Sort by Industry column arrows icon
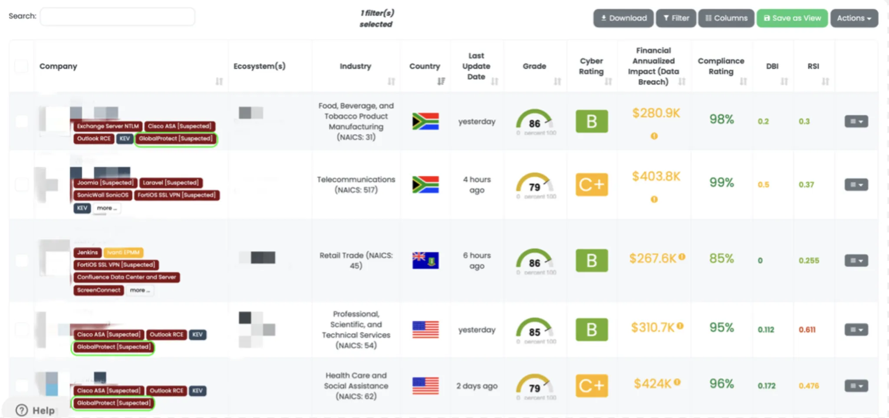Viewport: 889px width, 418px height. tap(391, 81)
